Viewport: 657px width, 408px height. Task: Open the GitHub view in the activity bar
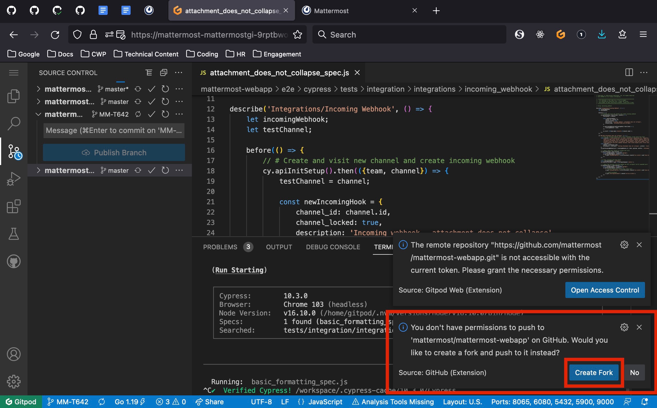pyautogui.click(x=13, y=261)
